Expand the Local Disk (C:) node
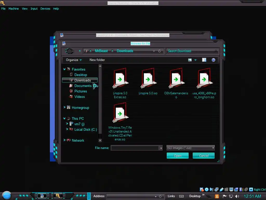Image resolution: width=266 pixels, height=200 pixels. coord(67,129)
